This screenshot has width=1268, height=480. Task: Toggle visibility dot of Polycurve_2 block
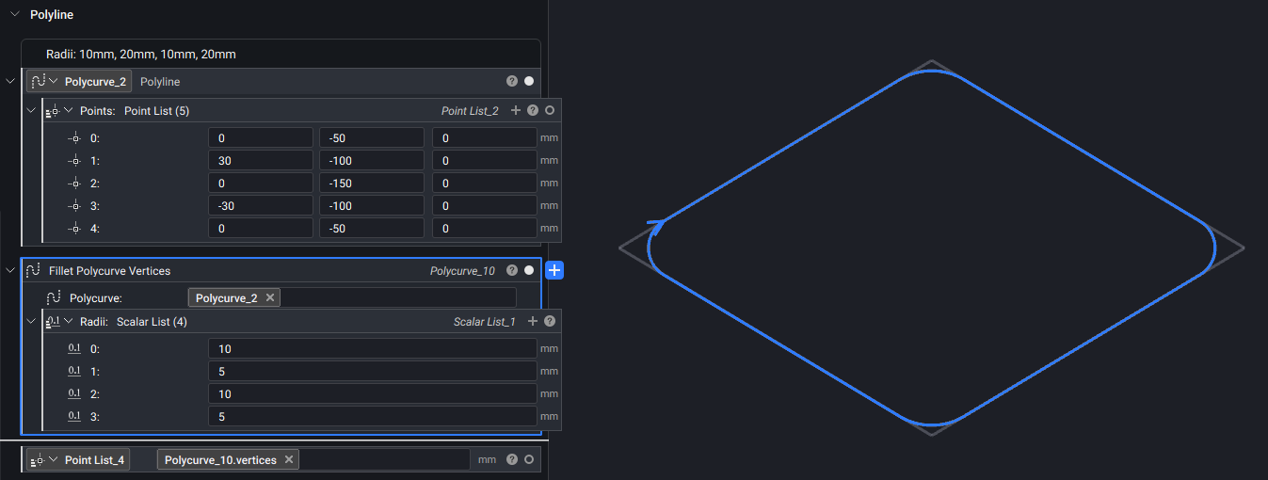(529, 82)
